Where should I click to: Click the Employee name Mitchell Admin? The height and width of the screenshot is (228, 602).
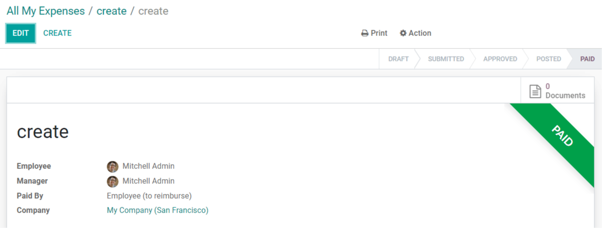pos(148,166)
